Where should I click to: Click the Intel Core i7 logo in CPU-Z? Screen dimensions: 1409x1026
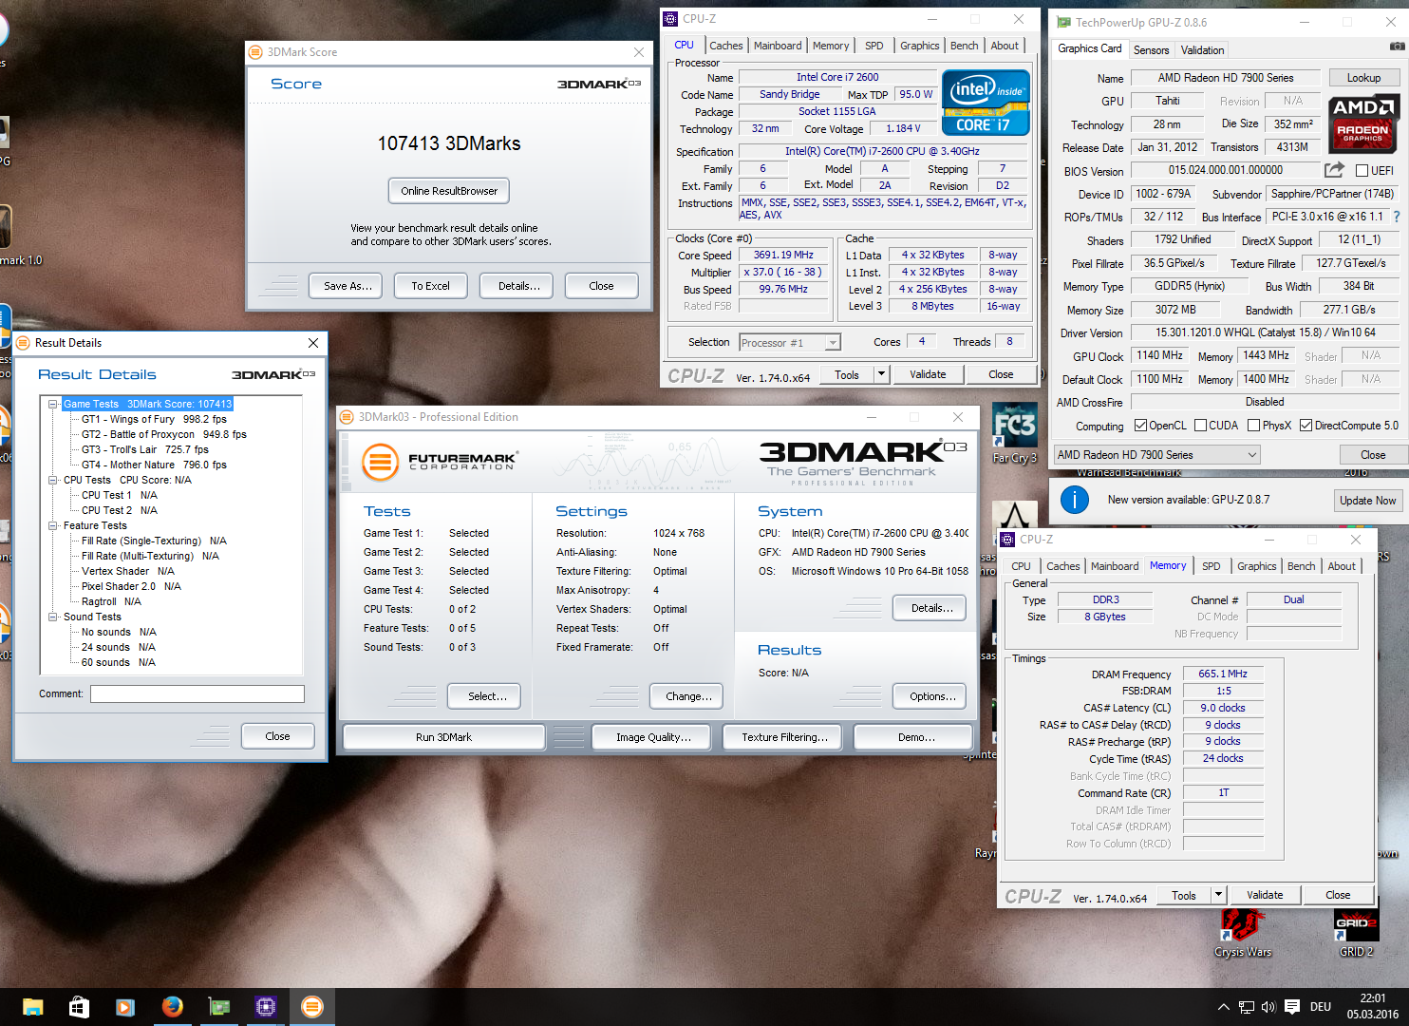coord(986,103)
